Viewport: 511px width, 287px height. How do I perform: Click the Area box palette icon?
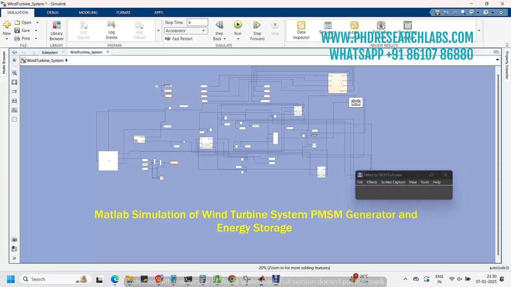click(x=14, y=119)
